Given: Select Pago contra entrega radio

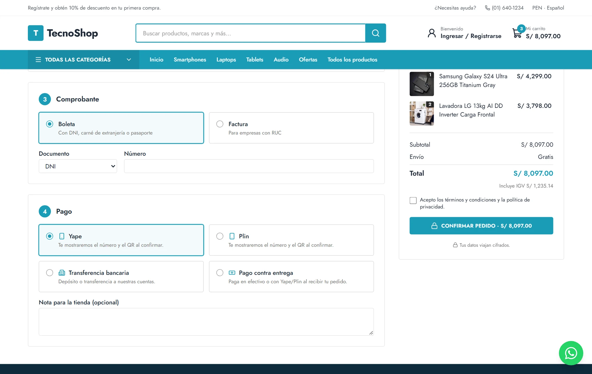Looking at the screenshot, I should (x=220, y=273).
